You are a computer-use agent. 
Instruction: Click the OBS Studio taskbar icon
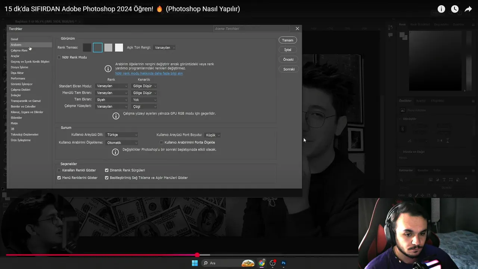[273, 263]
